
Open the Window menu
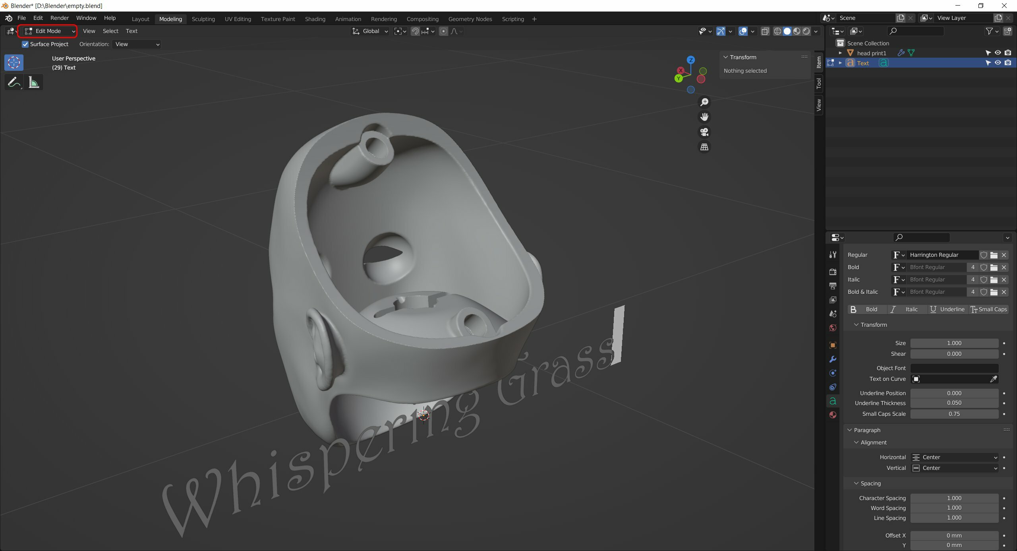(86, 18)
